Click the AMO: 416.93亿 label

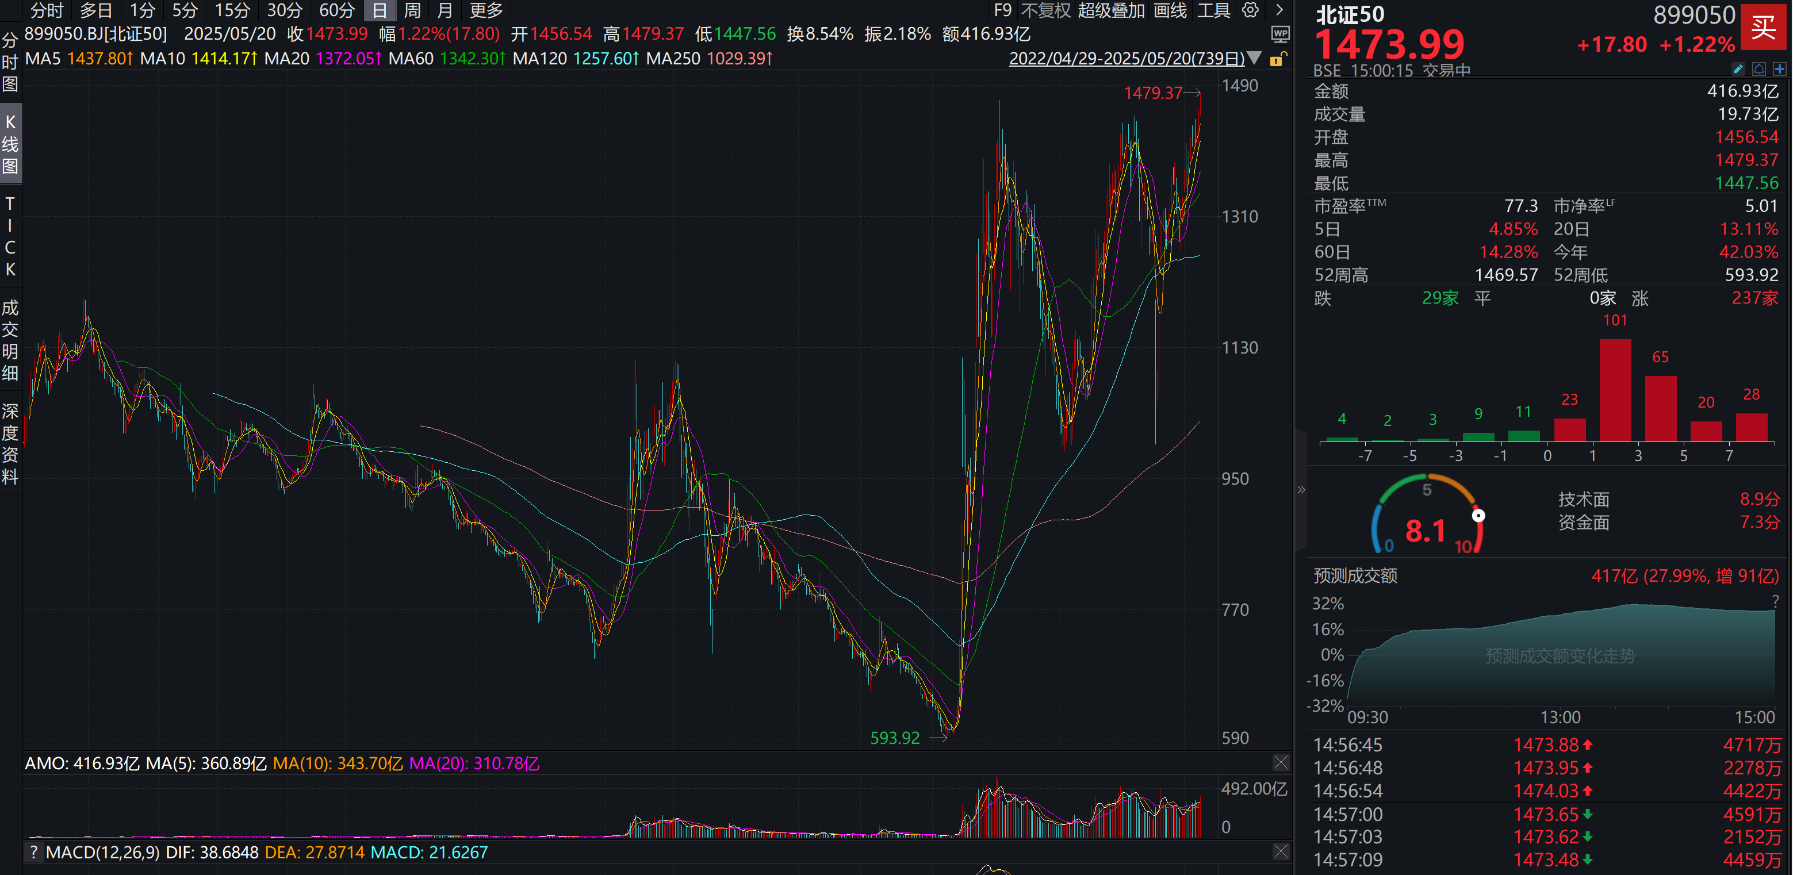82,763
